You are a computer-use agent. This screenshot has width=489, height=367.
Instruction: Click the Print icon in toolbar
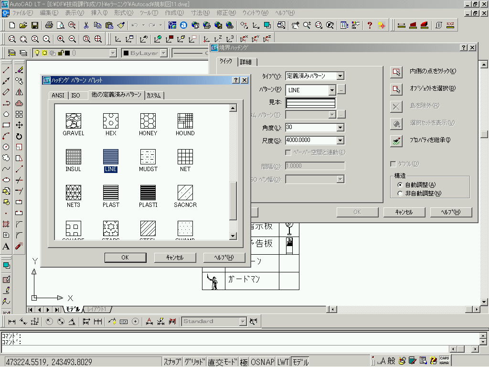[49, 25]
